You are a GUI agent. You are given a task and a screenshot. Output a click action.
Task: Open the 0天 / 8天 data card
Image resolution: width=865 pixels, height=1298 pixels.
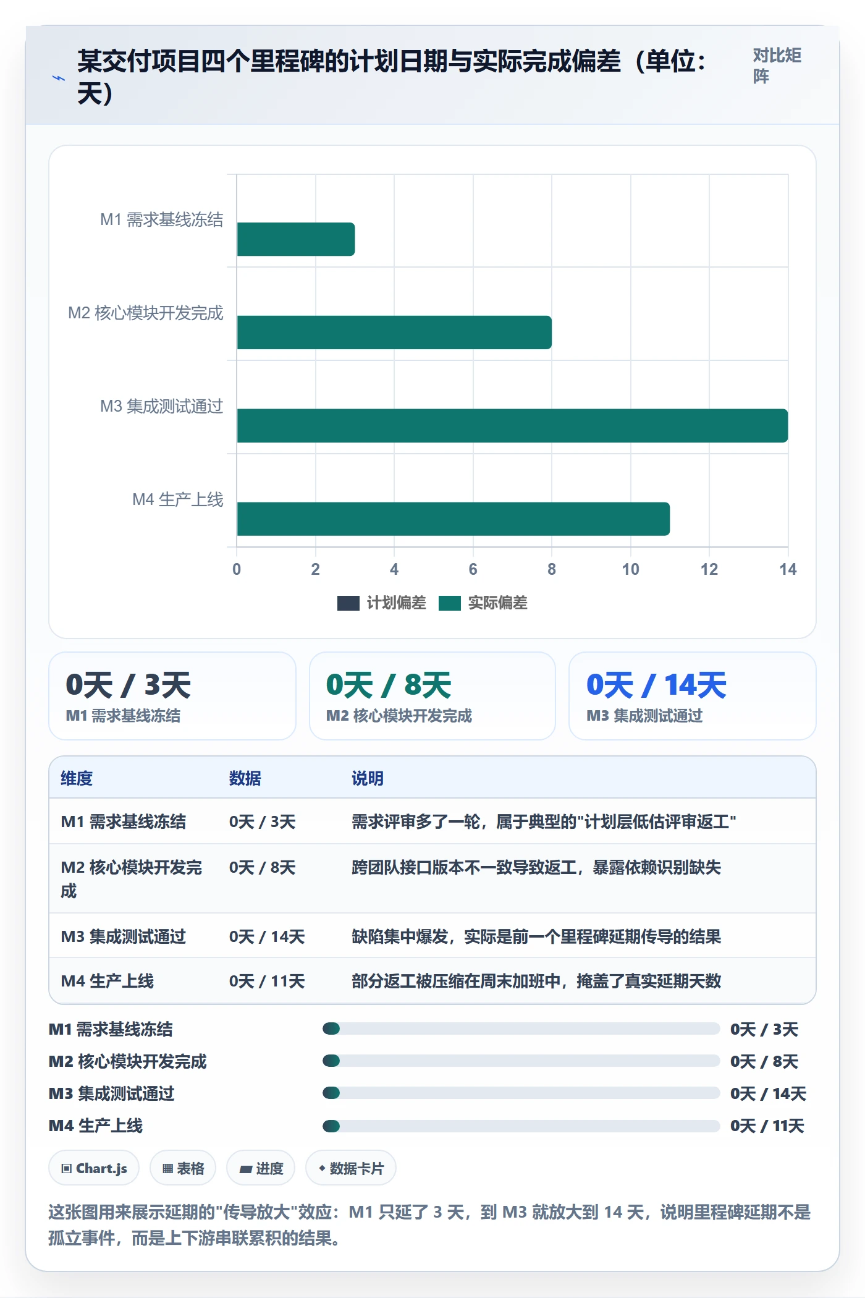pyautogui.click(x=432, y=696)
